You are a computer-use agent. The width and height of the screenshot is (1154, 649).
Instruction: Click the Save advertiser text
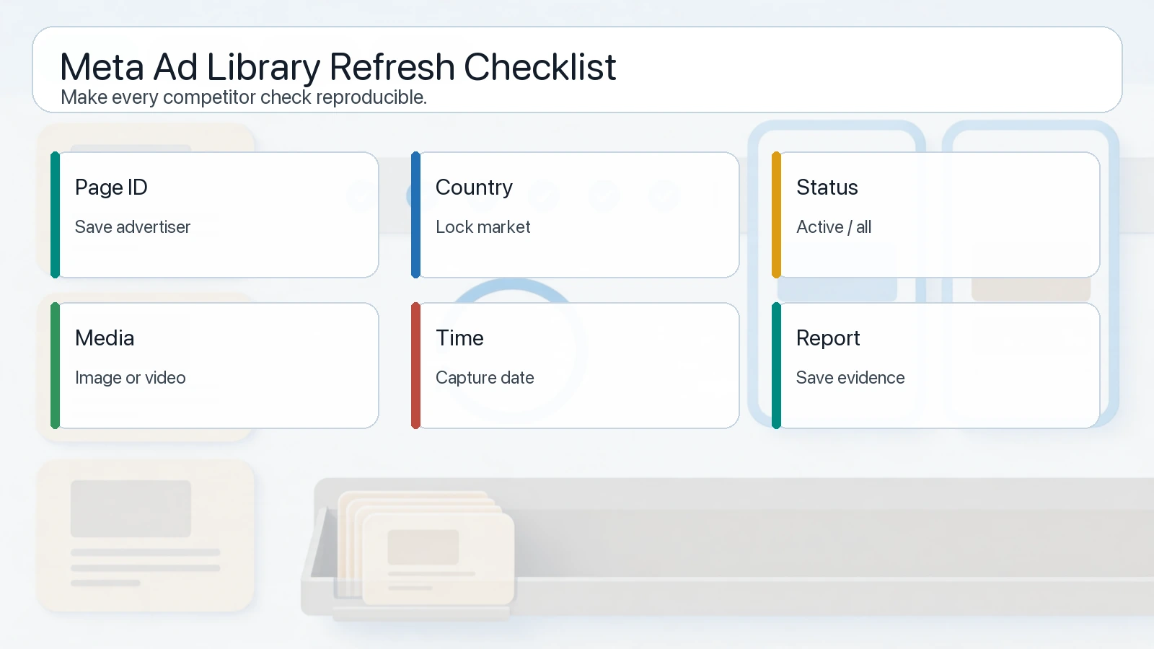coord(133,227)
